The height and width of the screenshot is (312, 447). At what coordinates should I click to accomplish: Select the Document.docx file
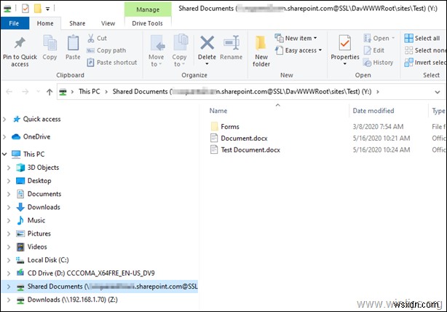[x=244, y=139]
